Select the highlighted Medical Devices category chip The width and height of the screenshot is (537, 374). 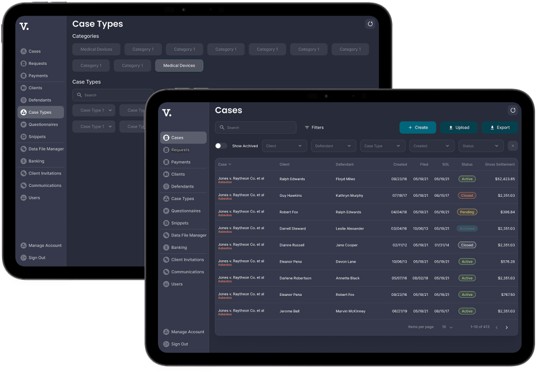click(x=179, y=65)
